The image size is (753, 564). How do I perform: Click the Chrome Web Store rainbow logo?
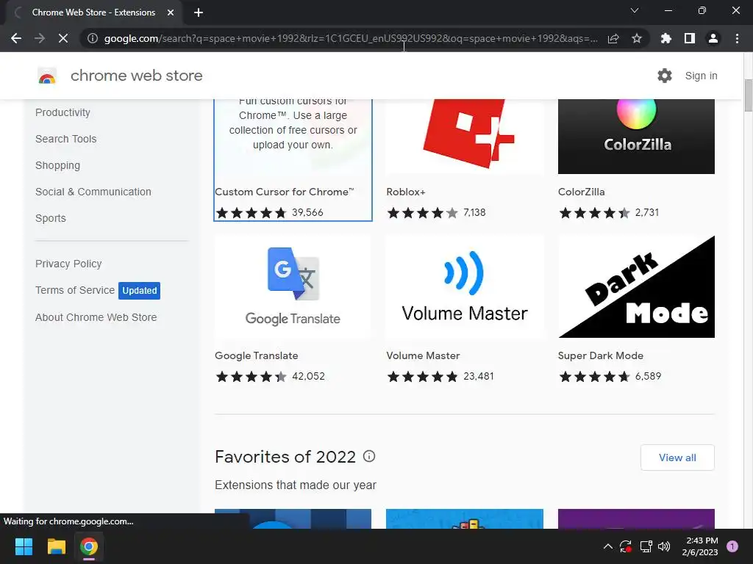pos(47,76)
